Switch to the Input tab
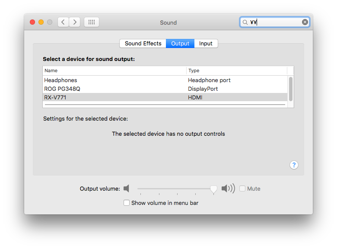This screenshot has width=337, height=249. pyautogui.click(x=206, y=43)
